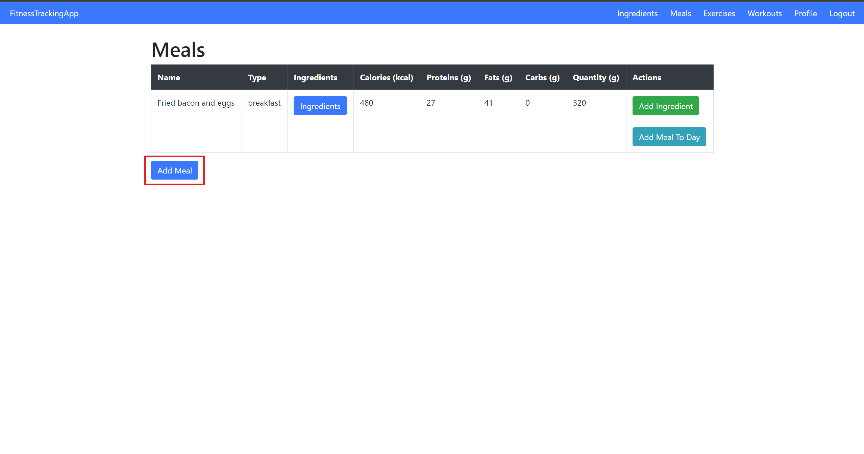Go to Meals in navbar
This screenshot has width=864, height=454.
point(680,14)
